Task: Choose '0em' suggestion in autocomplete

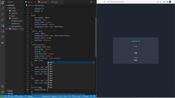Action: 71,71
